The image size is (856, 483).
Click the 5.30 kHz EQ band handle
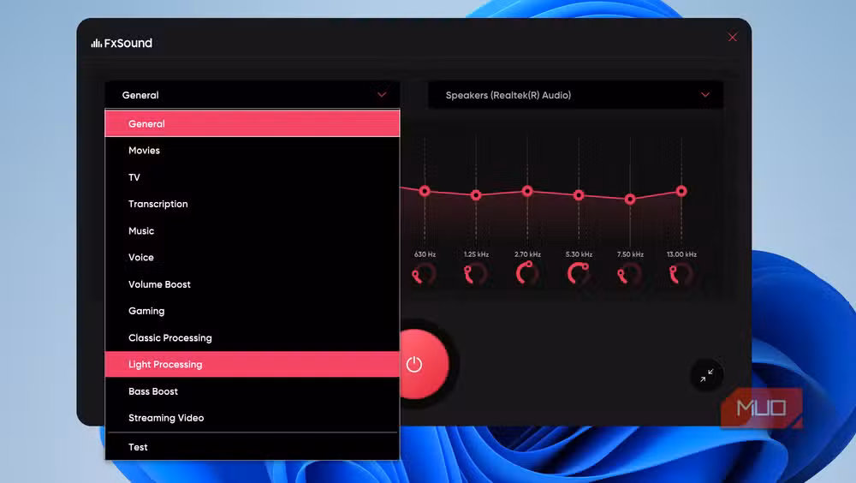pyautogui.click(x=579, y=195)
